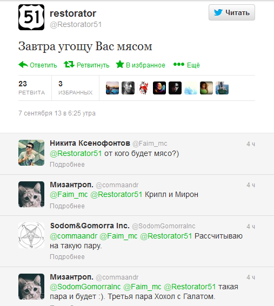Click the 7 сентября 13 timestamp
The width and height of the screenshot is (274, 306).
(x=57, y=113)
